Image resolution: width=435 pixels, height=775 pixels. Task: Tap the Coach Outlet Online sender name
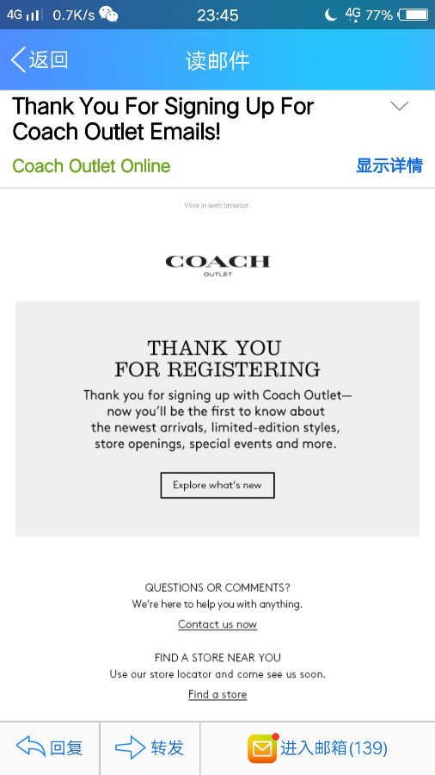tap(91, 166)
